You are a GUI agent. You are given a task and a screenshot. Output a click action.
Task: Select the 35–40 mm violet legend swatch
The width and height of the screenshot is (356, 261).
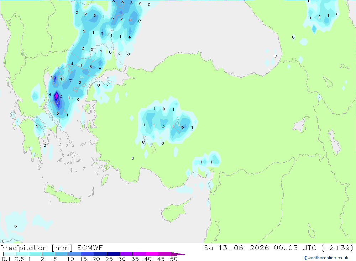click(139, 254)
